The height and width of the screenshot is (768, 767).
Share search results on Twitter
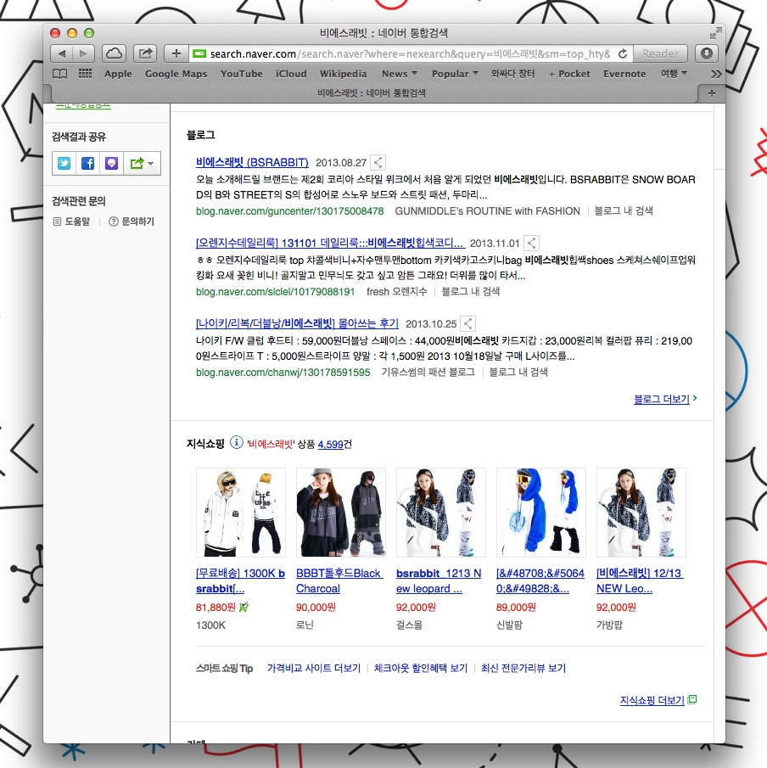(64, 163)
